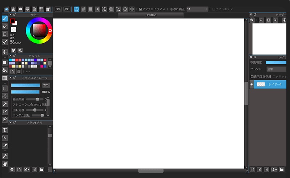
Task: Enable parallel lines snap
Action: pos(84,9)
